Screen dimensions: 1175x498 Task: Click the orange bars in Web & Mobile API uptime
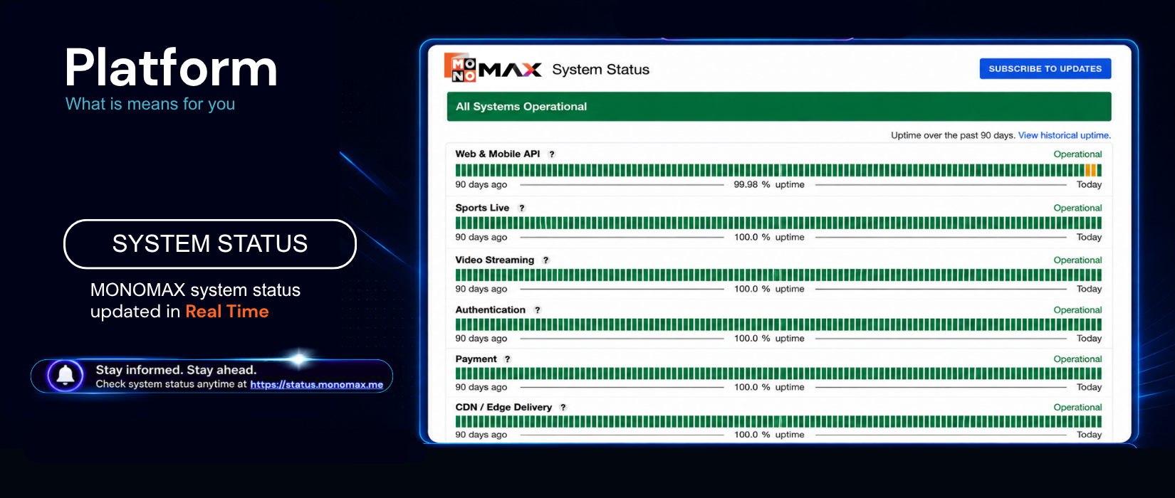point(1090,170)
